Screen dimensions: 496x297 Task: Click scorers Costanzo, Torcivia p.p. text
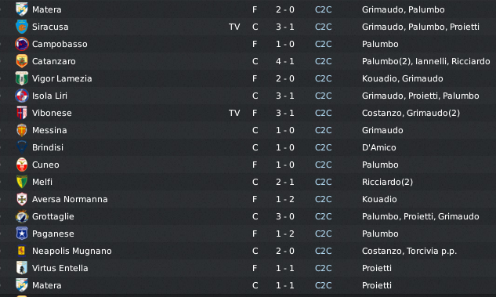pyautogui.click(x=409, y=251)
